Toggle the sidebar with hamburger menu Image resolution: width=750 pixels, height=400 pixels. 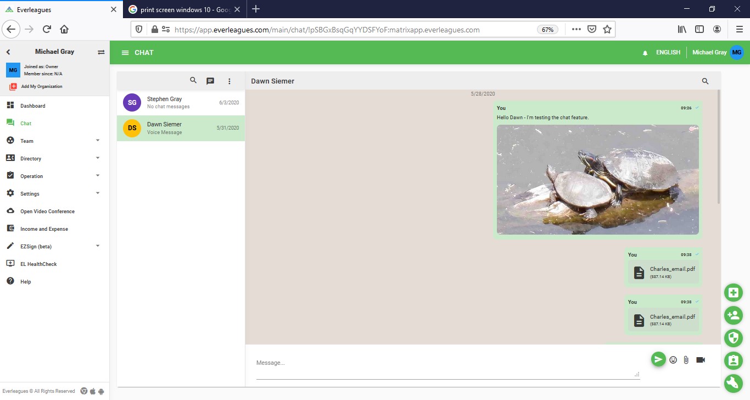125,53
